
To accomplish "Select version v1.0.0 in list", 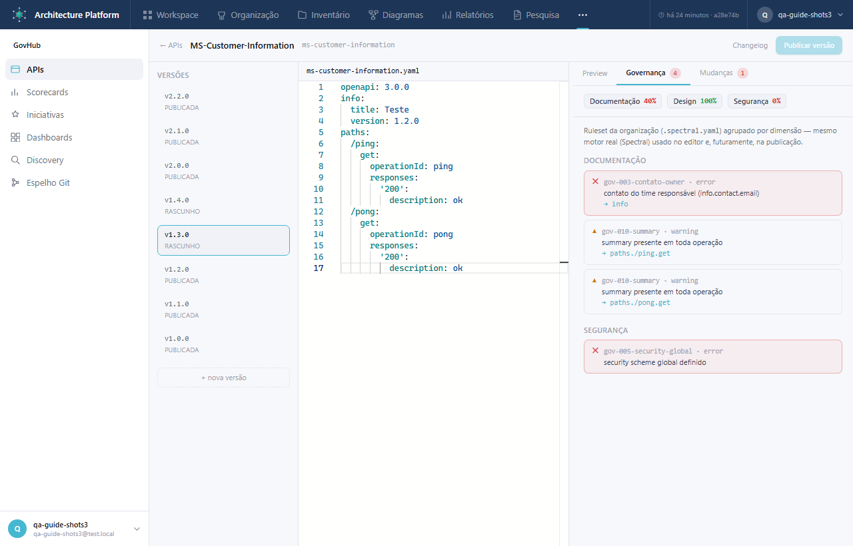I will pos(223,344).
